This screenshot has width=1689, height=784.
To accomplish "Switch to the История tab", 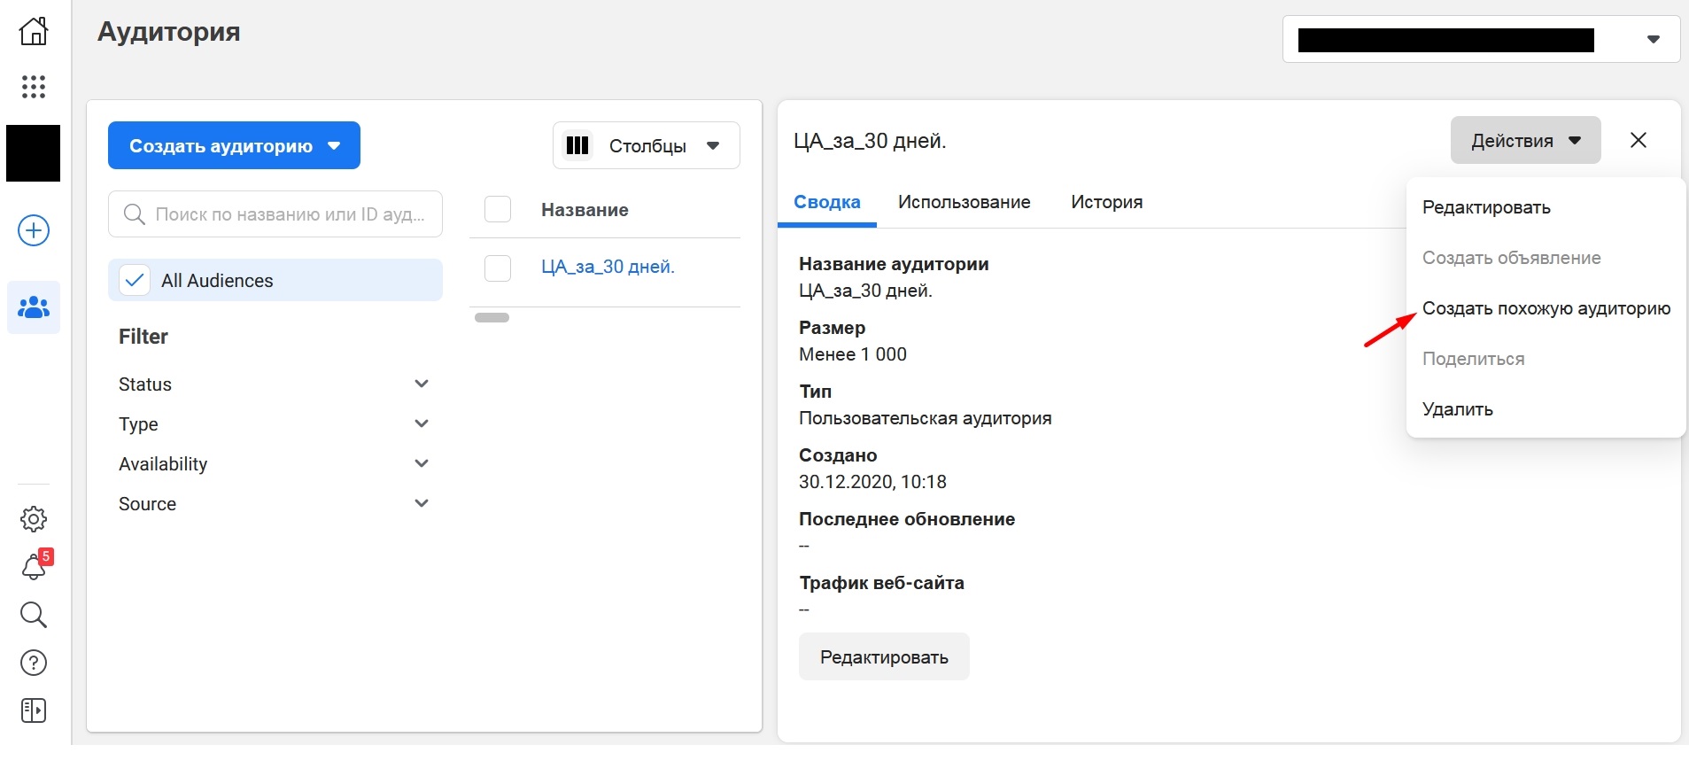I will [x=1106, y=203].
